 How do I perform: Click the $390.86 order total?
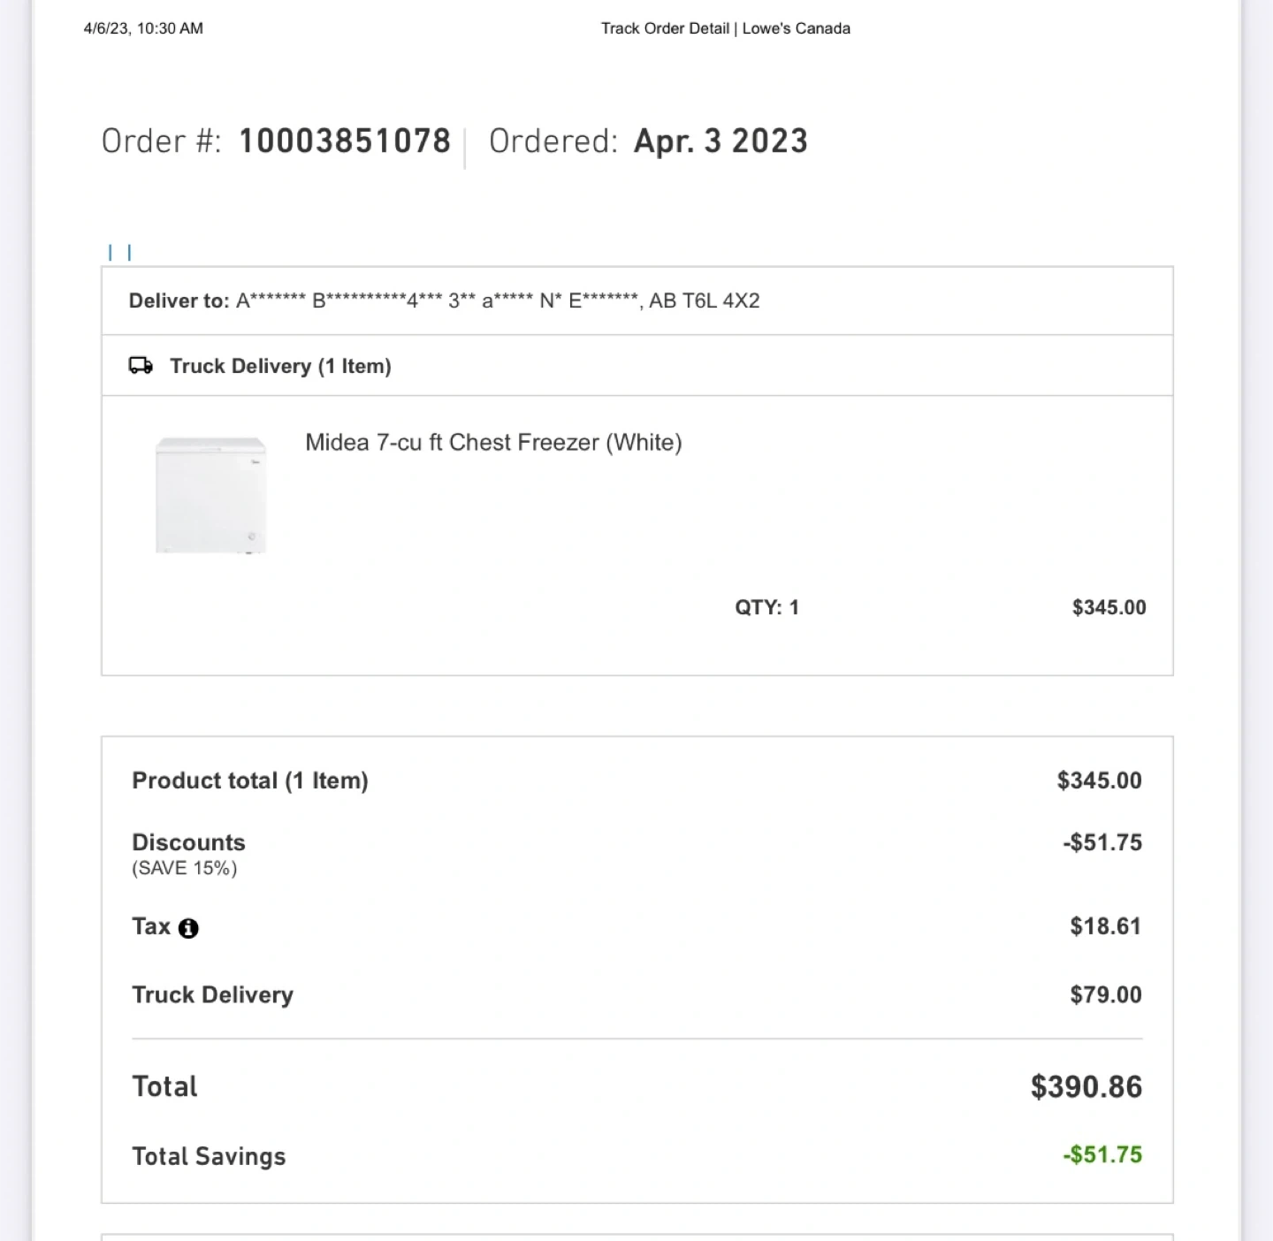tap(1086, 1086)
